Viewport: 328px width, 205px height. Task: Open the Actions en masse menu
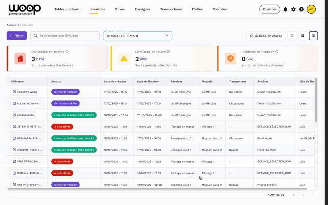pyautogui.click(x=266, y=36)
